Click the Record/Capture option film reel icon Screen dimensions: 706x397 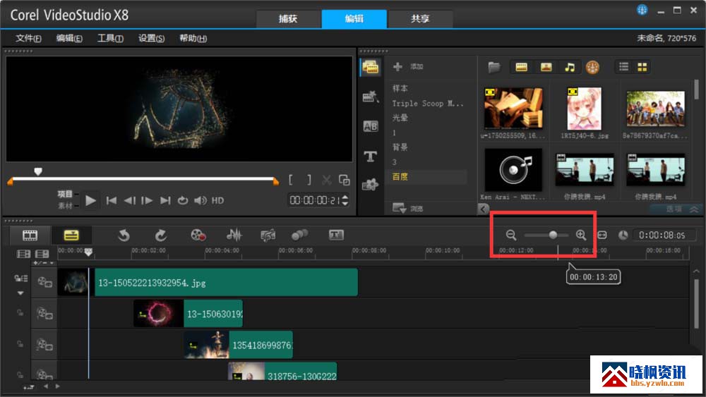point(198,236)
